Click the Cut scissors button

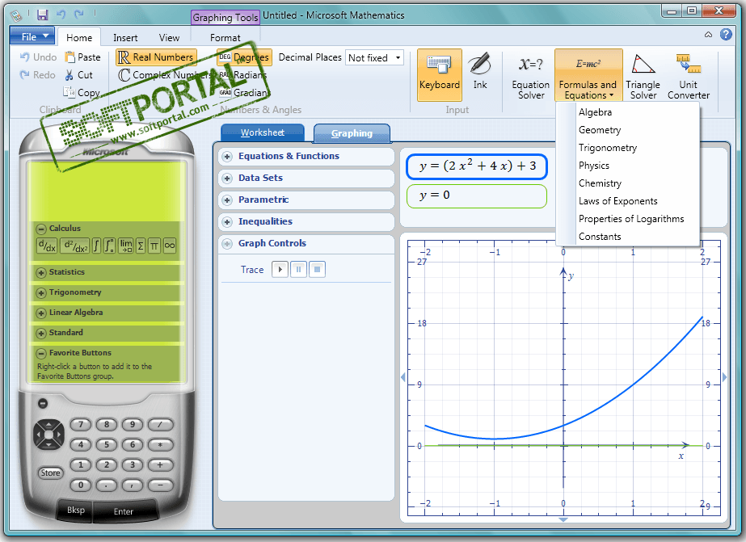(x=79, y=75)
